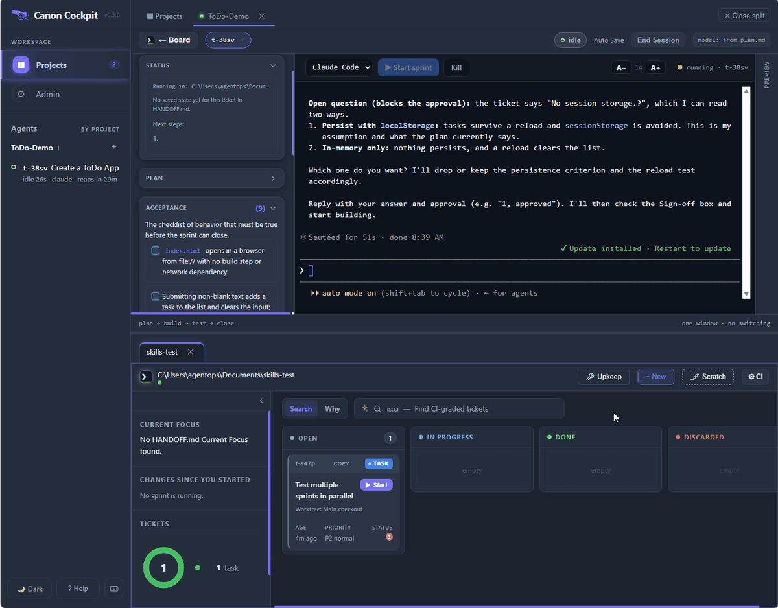Select the Why mode toggle
This screenshot has width=778, height=608.
click(332, 409)
